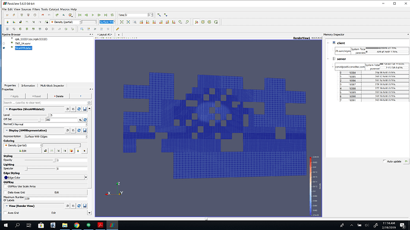The image size is (410, 230).
Task: Select SliceAMRdata1 in Pipeline Browser
Action: pyautogui.click(x=24, y=48)
